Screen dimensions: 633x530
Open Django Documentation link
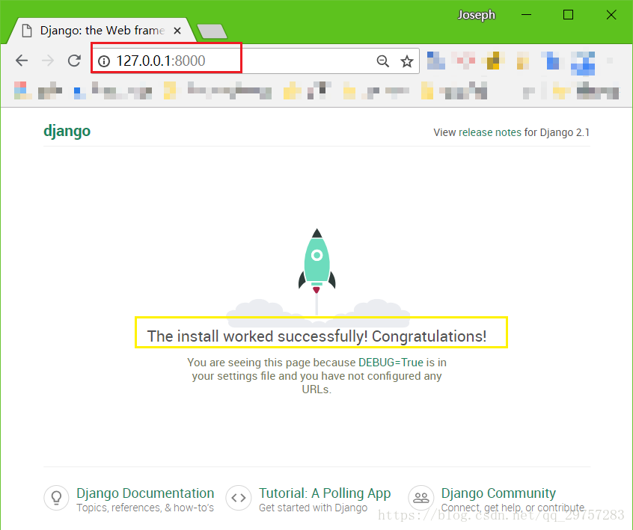145,493
